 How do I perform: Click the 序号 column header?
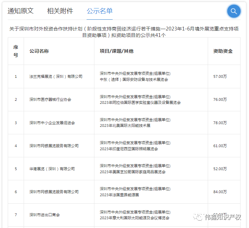point(16,51)
